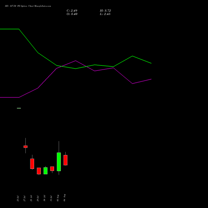
Task: Click the low value L: 2.45
Action: pos(105,14)
